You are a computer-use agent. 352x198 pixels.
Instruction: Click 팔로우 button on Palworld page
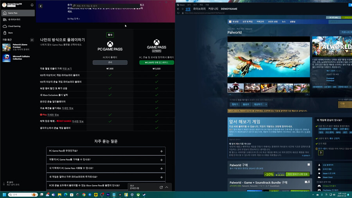pos(246,104)
